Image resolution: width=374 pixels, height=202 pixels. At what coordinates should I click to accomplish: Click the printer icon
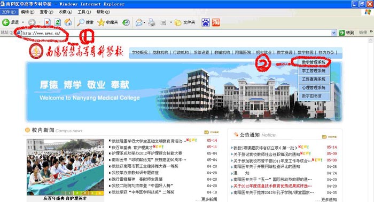click(x=151, y=22)
